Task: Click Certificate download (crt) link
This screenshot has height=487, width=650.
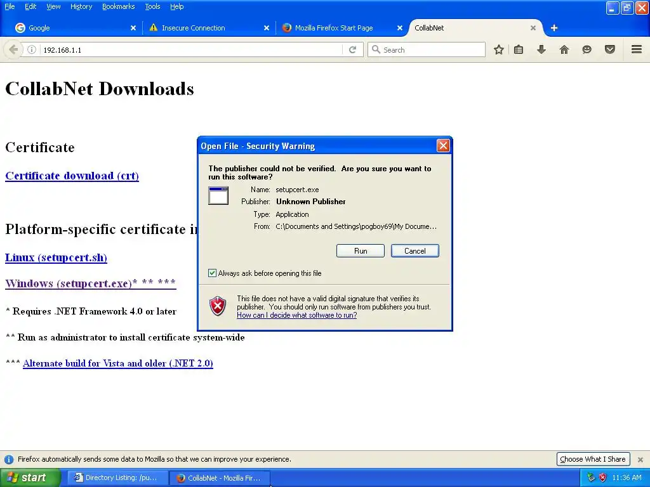Action: (72, 176)
